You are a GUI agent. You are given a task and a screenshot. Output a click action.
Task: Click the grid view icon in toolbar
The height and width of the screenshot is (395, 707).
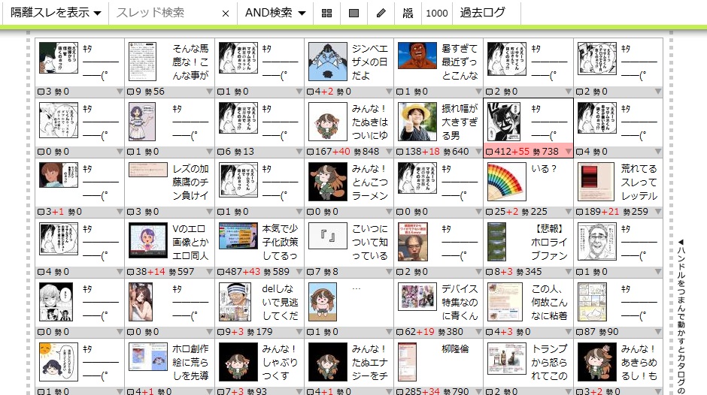[326, 13]
